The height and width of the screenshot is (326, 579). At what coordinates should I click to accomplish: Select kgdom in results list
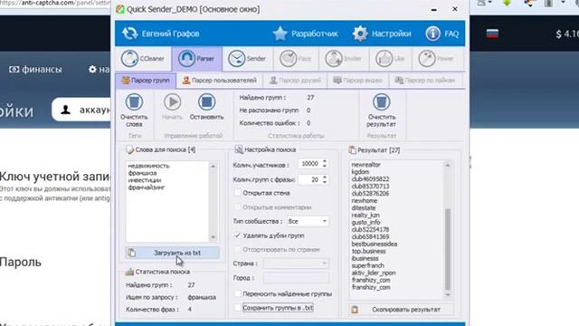click(360, 172)
